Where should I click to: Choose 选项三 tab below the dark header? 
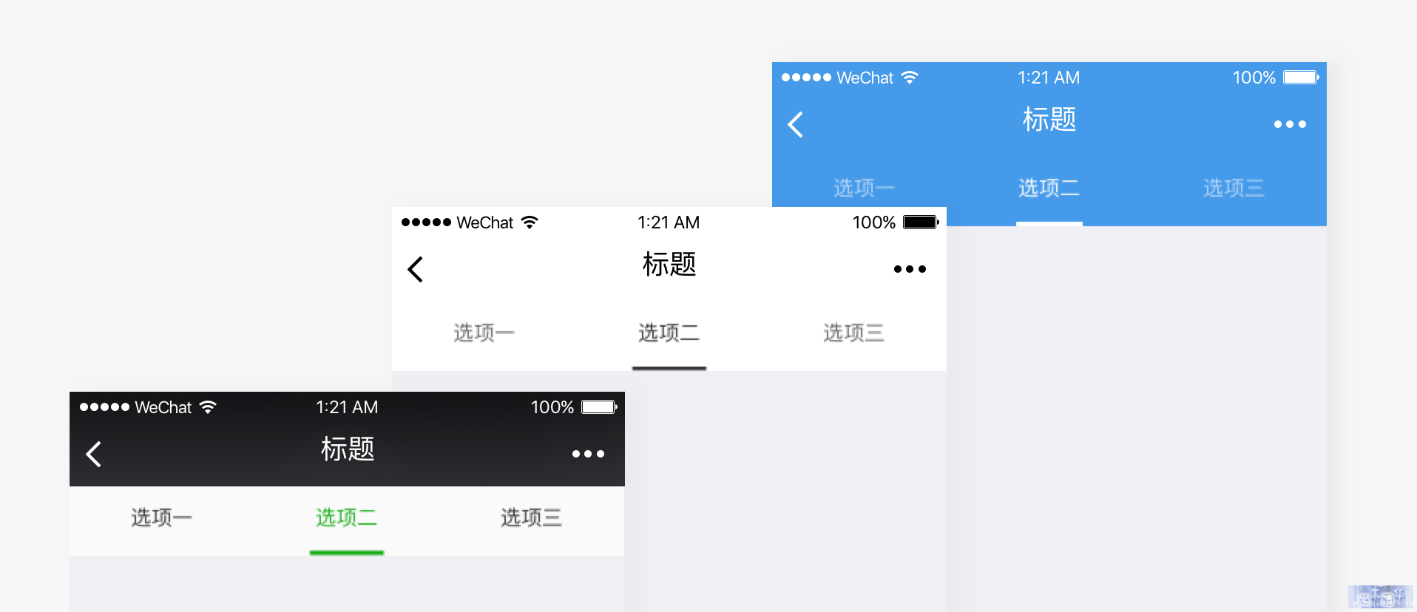coord(532,517)
